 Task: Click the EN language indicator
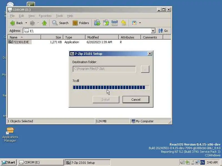point(202,162)
